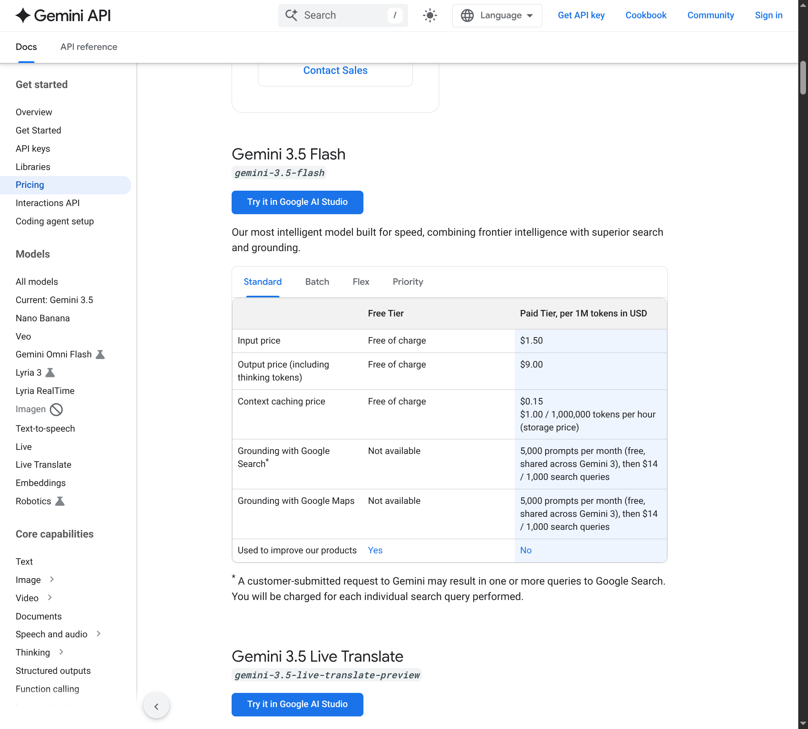Screen dimensions: 808x729
Task: Expand the Image section chevron
Action: 52,579
